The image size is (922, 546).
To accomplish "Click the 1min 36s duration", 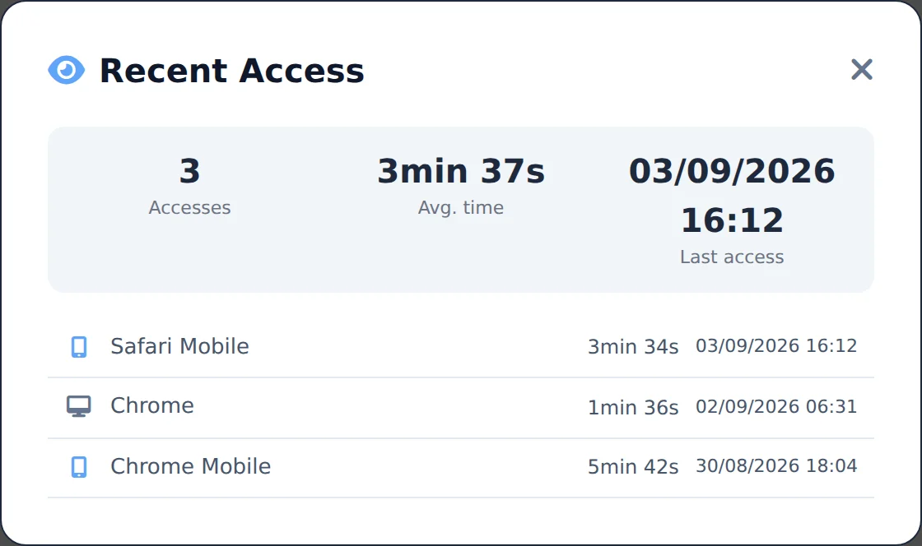I will 633,407.
